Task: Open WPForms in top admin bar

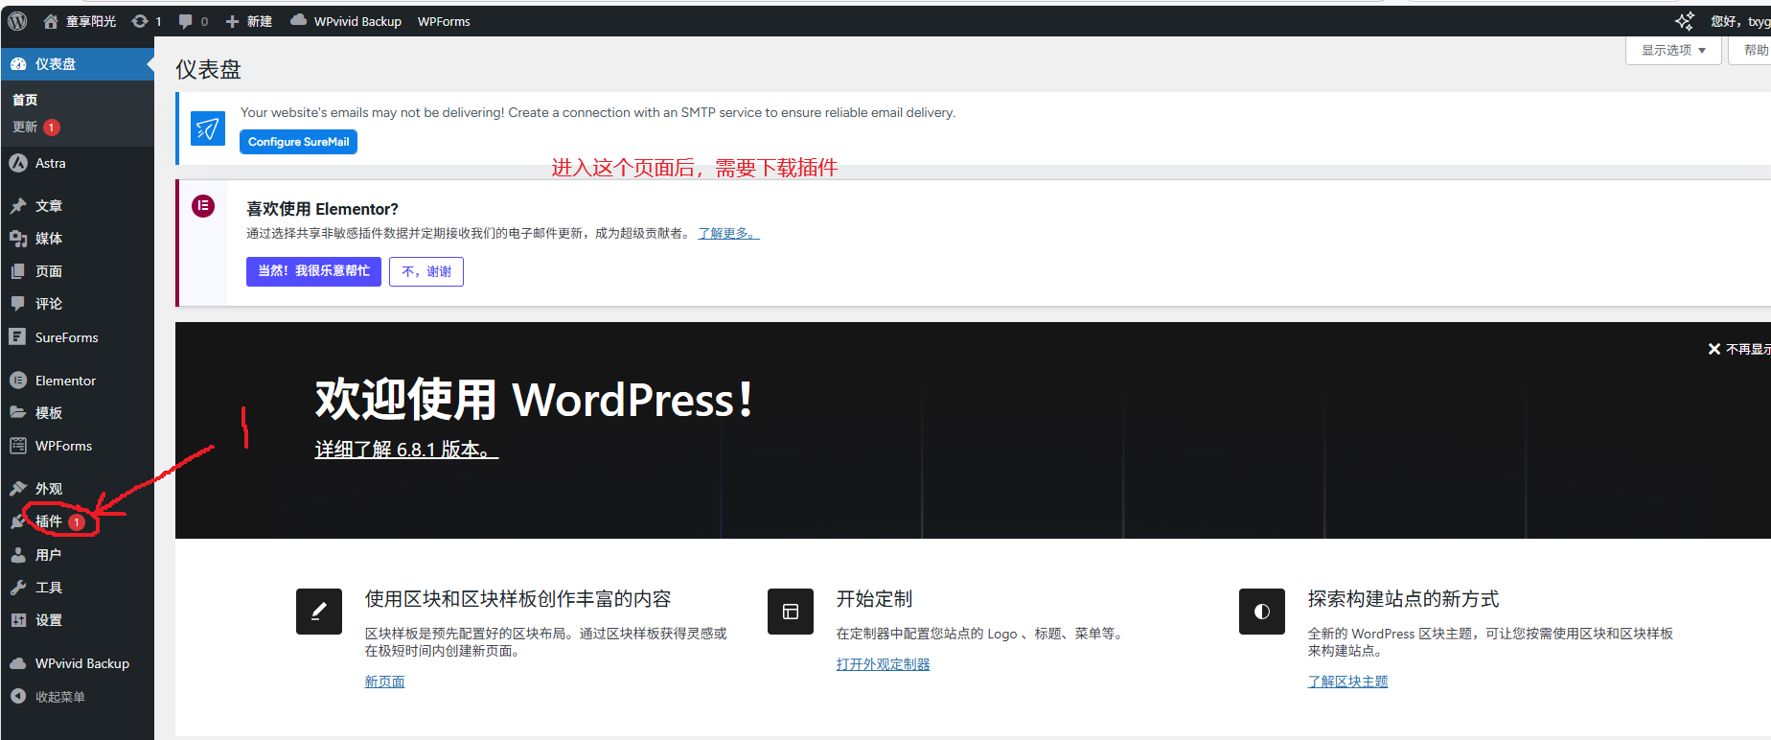Action: (444, 21)
